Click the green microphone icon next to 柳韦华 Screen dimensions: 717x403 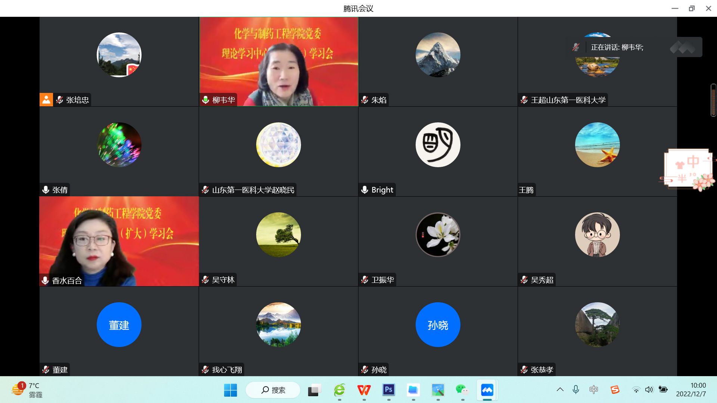[205, 100]
